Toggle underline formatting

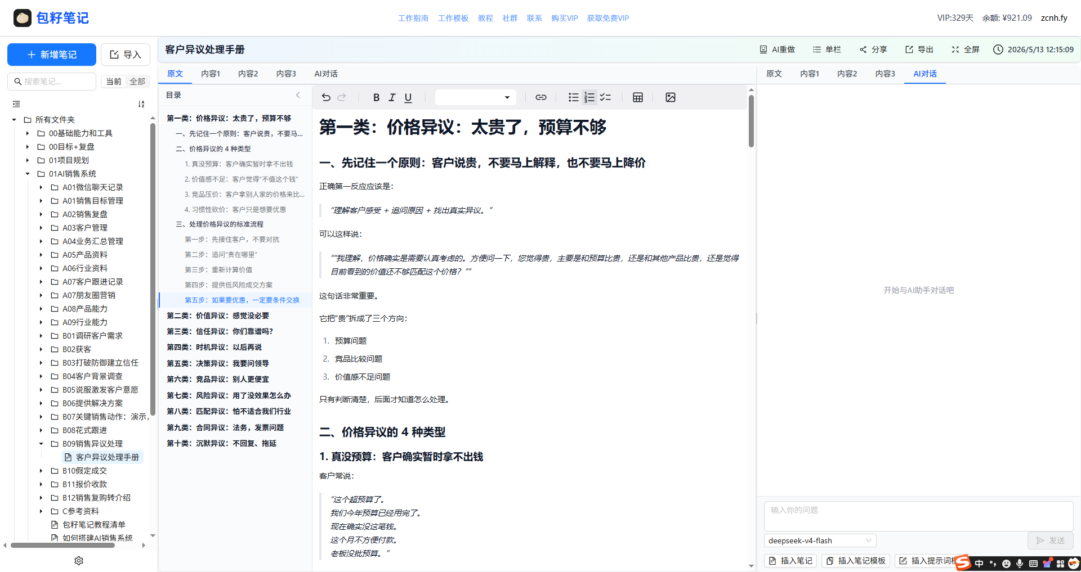pyautogui.click(x=408, y=97)
